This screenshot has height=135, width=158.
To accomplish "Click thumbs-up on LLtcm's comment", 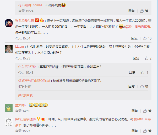I will [x=148, y=58].
